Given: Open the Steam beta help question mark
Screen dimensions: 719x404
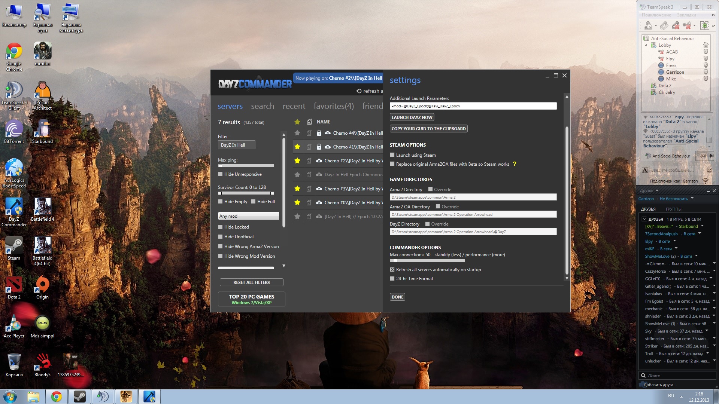Looking at the screenshot, I should click(515, 164).
